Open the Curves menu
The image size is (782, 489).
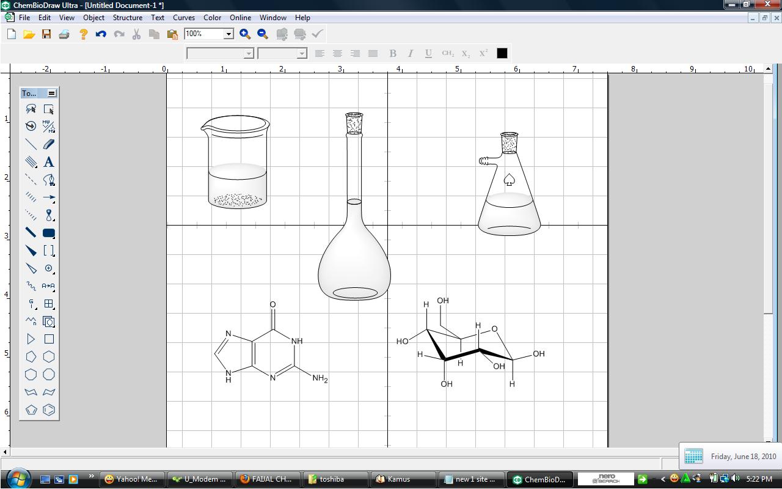[183, 17]
